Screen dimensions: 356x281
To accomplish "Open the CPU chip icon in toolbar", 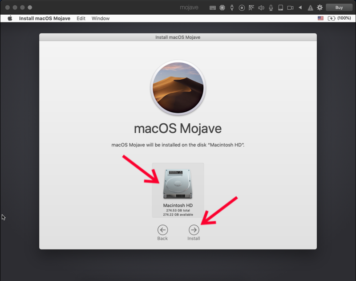I will pos(222,8).
